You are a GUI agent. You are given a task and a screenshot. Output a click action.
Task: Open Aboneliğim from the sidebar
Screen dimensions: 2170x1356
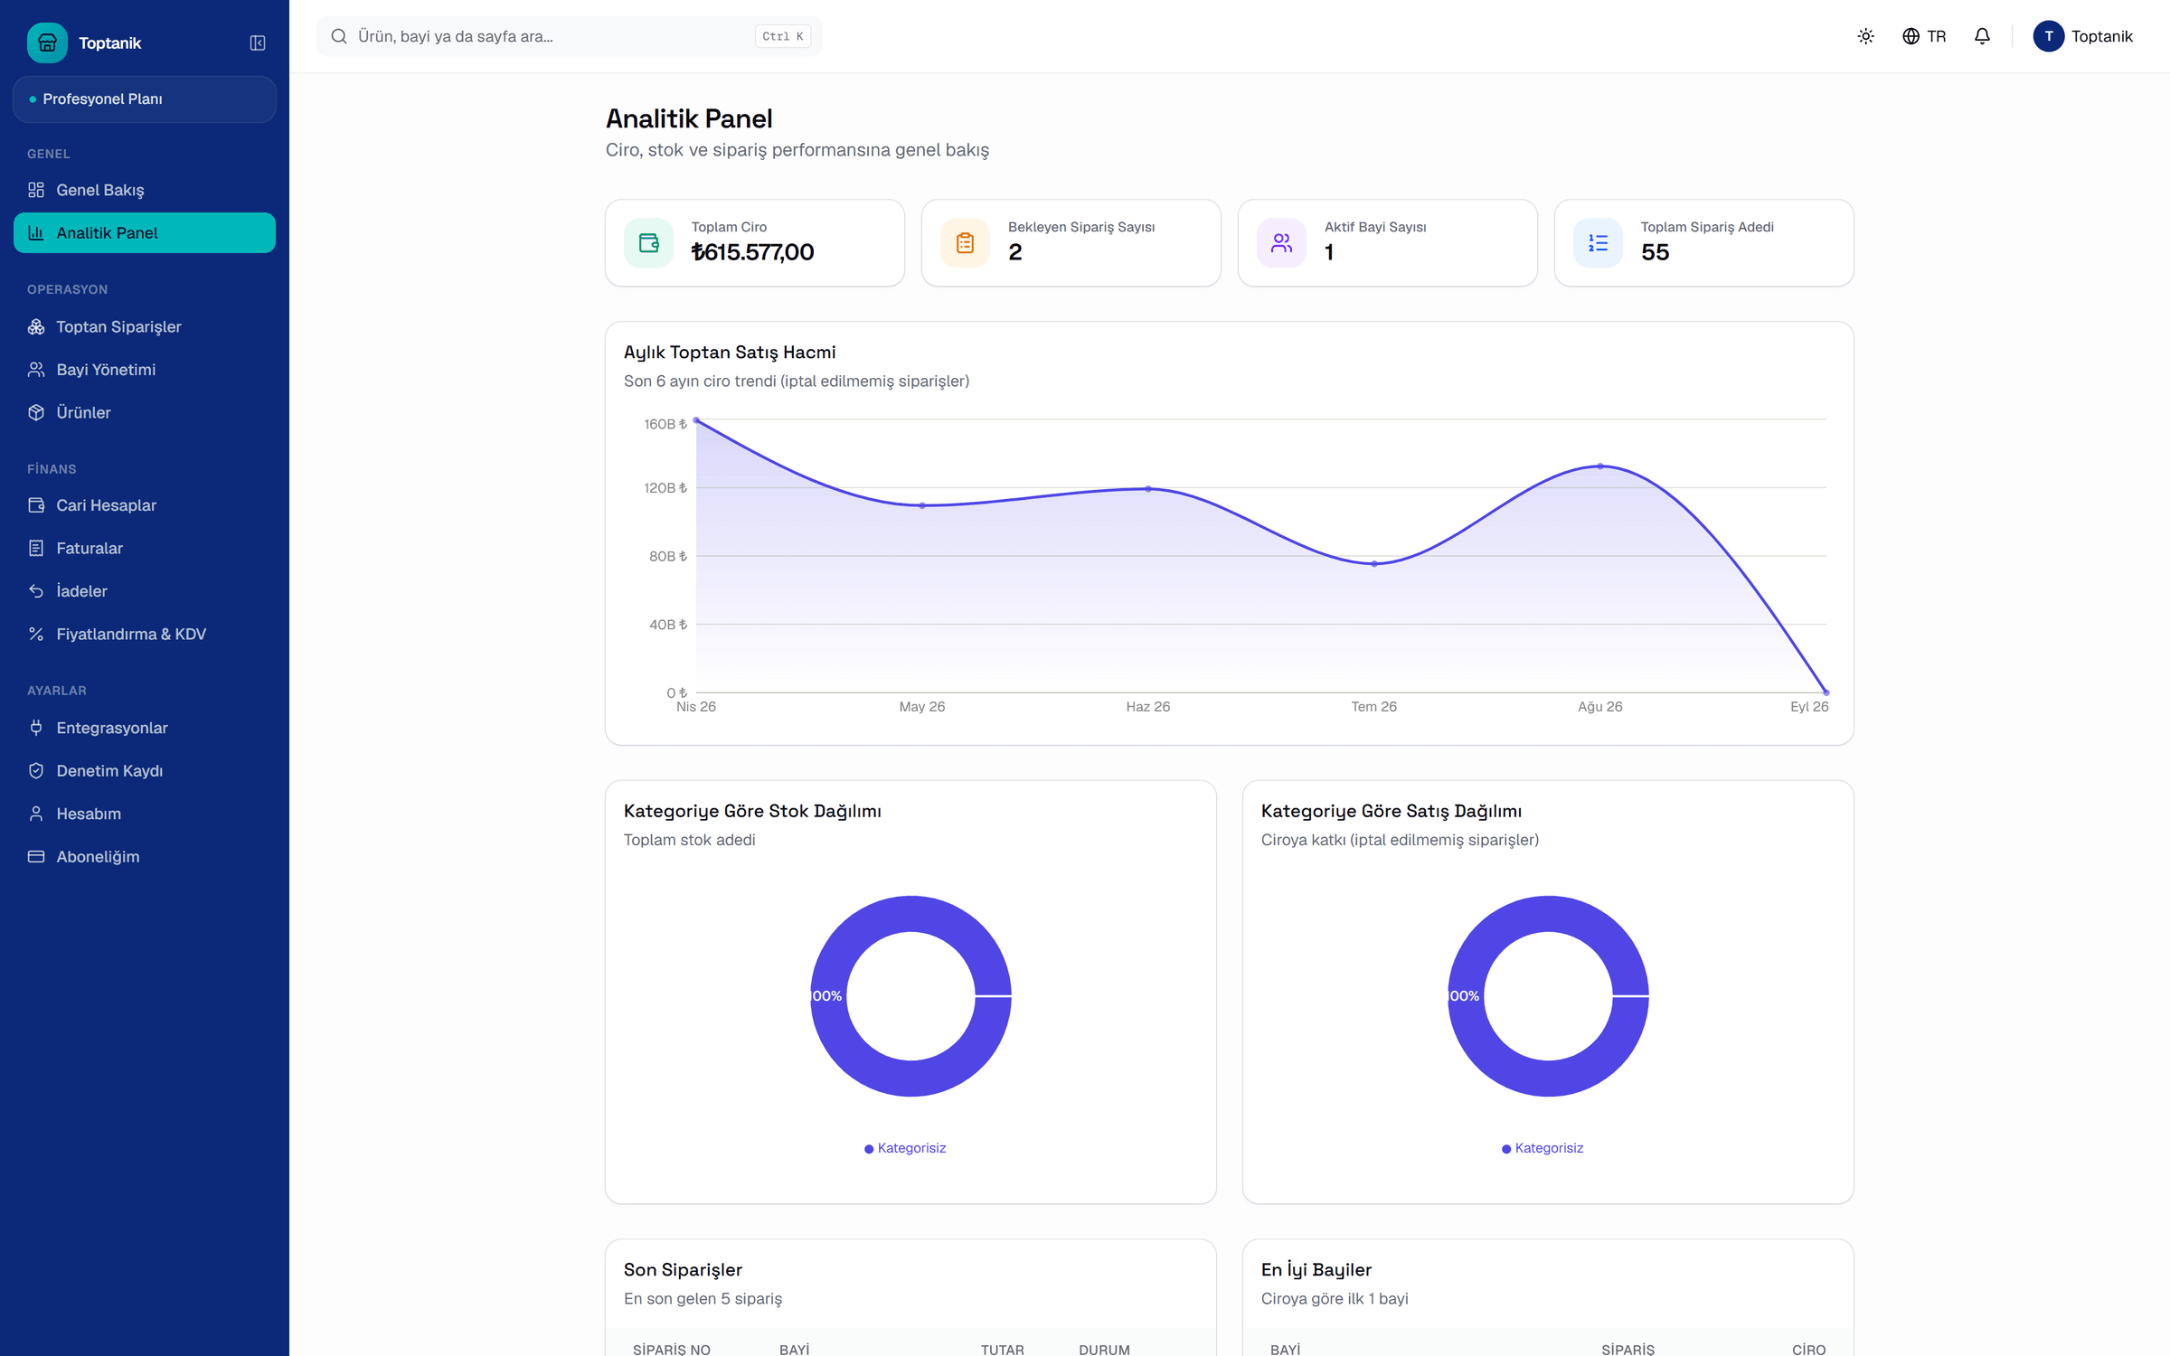click(145, 856)
